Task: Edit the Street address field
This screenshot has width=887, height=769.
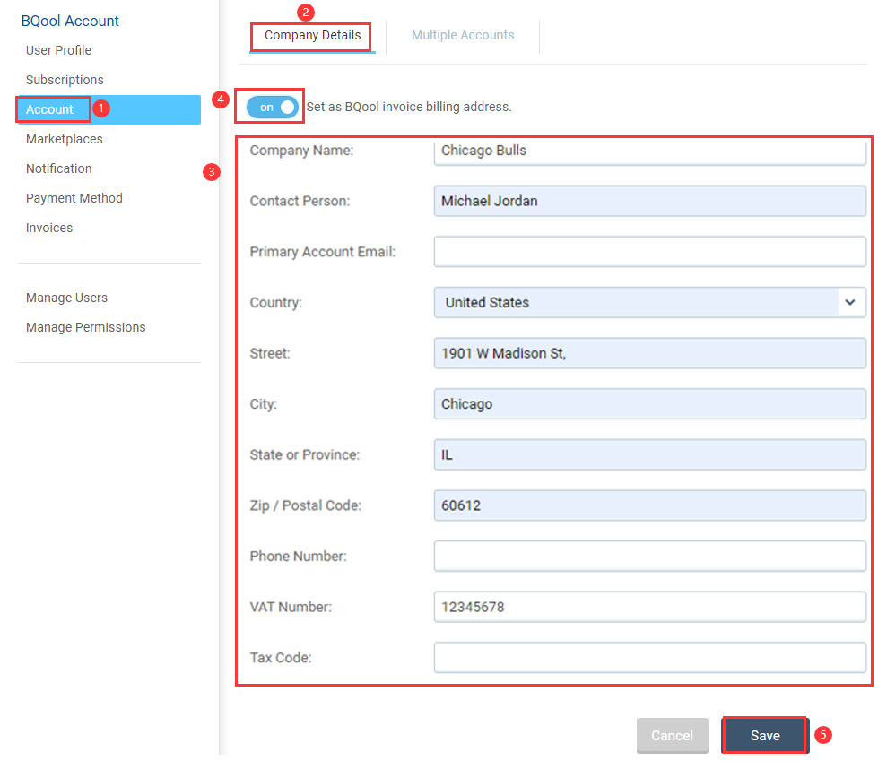Action: coord(649,353)
